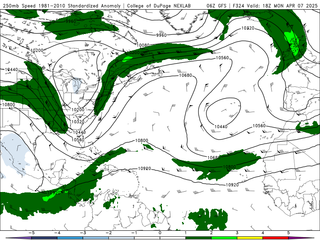Click the '5' tick label on the color scale
Image resolution: width=320 pixels, height=240 pixels.
pos(288,233)
